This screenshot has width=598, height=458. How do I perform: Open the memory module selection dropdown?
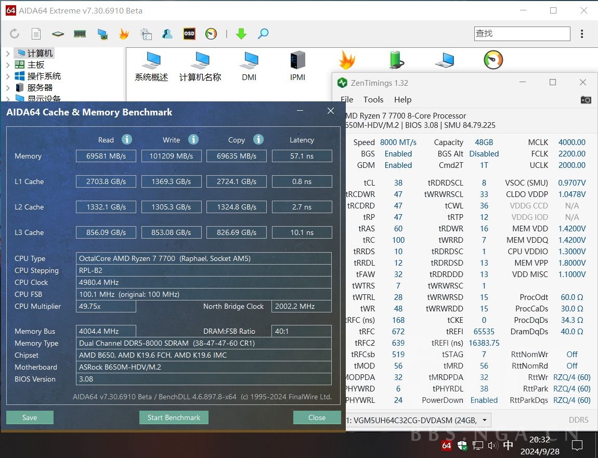485,420
